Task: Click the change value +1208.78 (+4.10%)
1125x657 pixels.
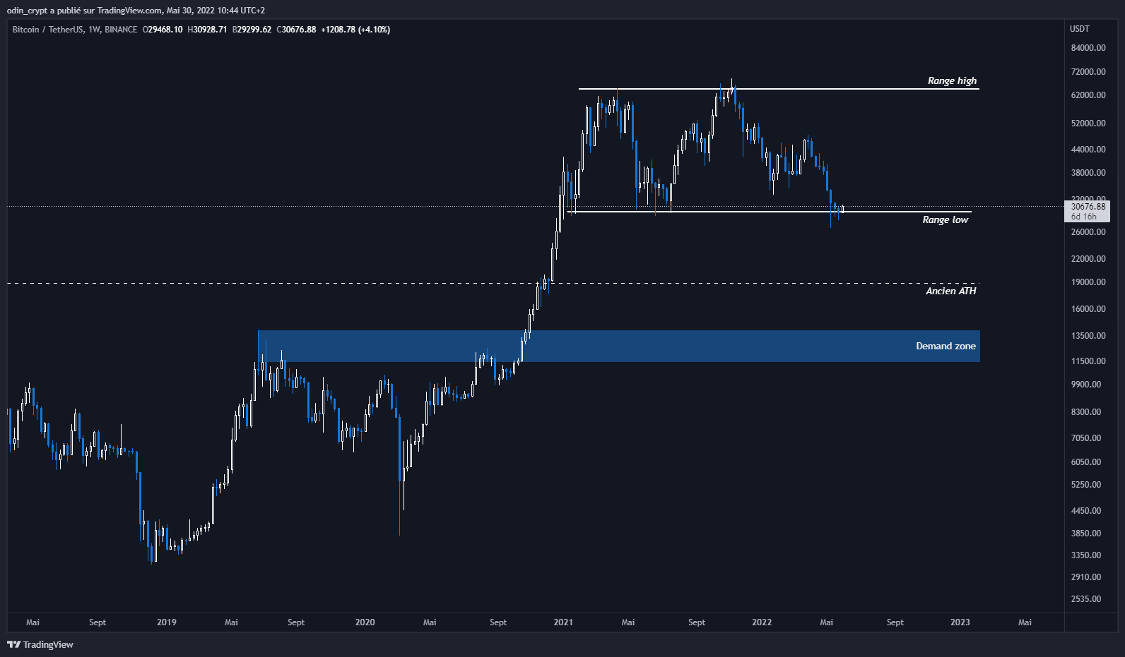Action: [355, 30]
